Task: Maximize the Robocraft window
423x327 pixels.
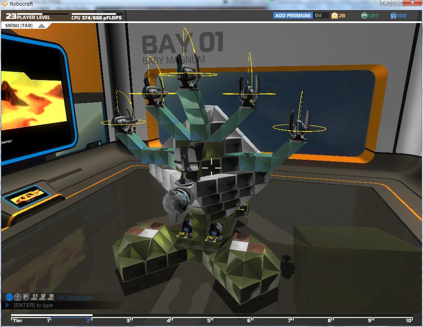Action: click(397, 3)
